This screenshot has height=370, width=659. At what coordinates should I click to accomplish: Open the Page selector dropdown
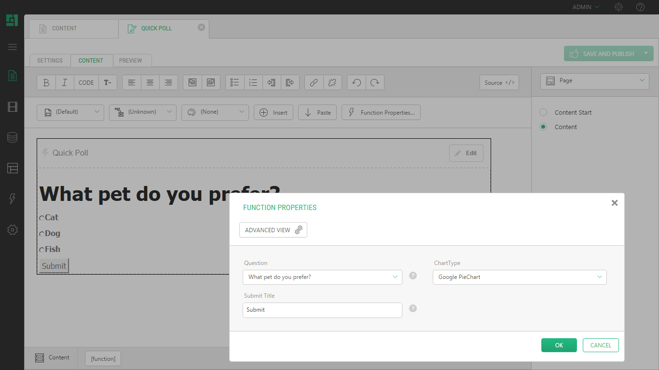(594, 81)
